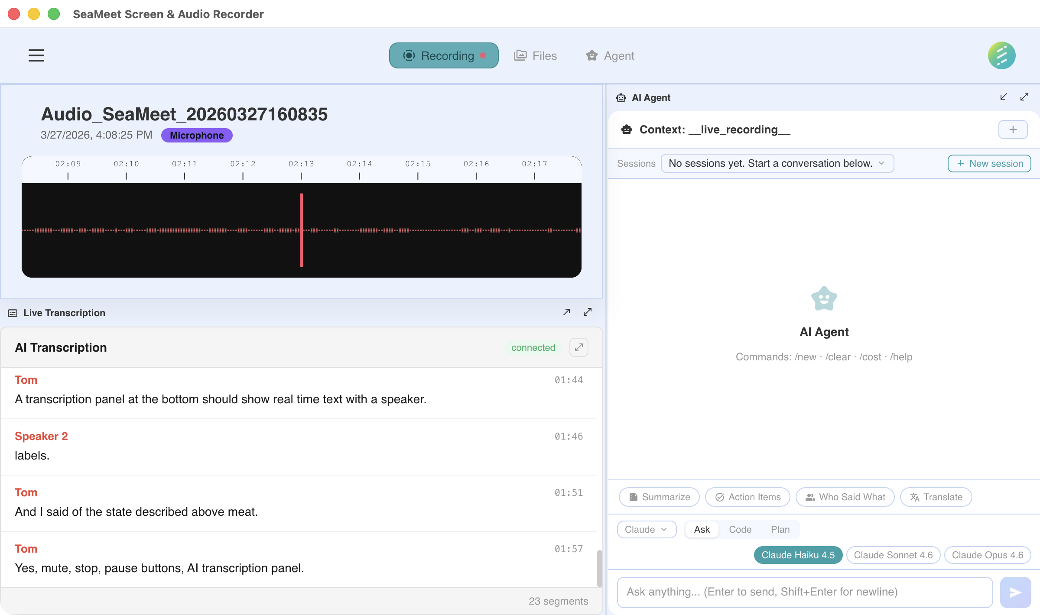Send message with the paper plane icon
This screenshot has height=615, width=1040.
pyautogui.click(x=1015, y=592)
